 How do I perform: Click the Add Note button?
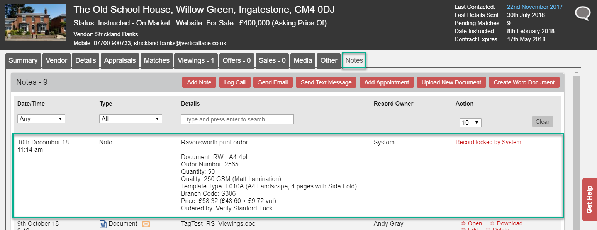coord(199,82)
